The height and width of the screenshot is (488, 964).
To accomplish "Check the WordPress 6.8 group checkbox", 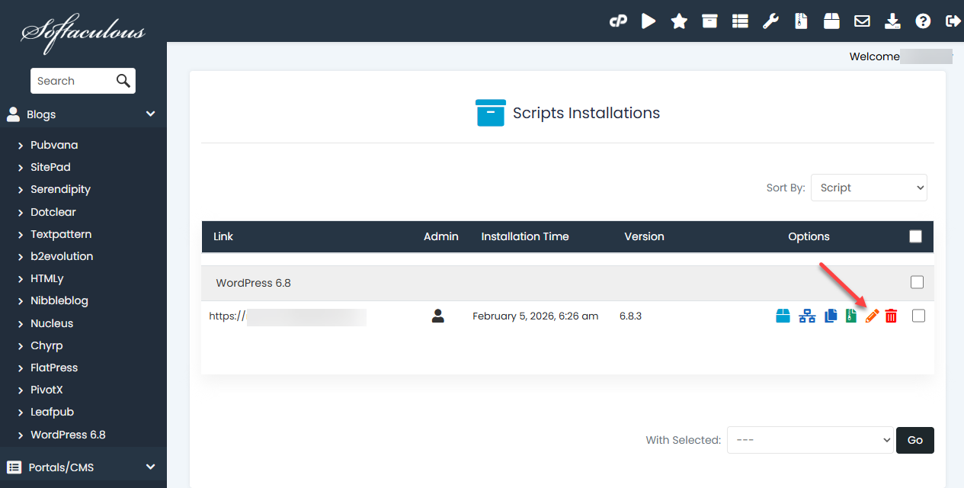I will click(917, 282).
